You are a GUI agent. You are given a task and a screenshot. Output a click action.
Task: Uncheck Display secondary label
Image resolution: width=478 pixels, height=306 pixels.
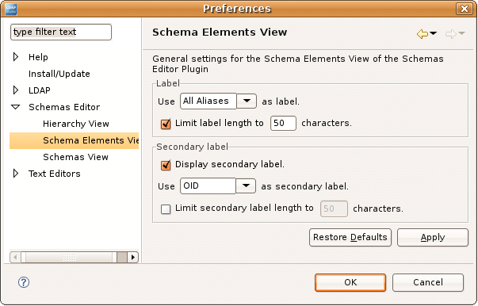point(166,165)
